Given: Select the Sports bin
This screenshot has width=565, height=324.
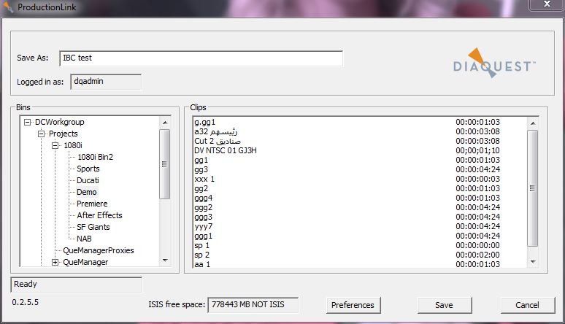Looking at the screenshot, I should pyautogui.click(x=88, y=169).
